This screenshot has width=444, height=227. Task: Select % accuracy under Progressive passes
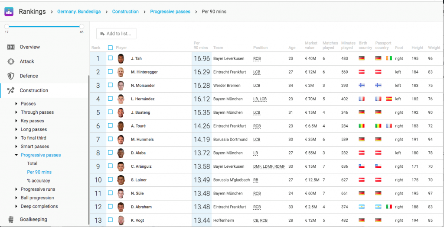[39, 181]
